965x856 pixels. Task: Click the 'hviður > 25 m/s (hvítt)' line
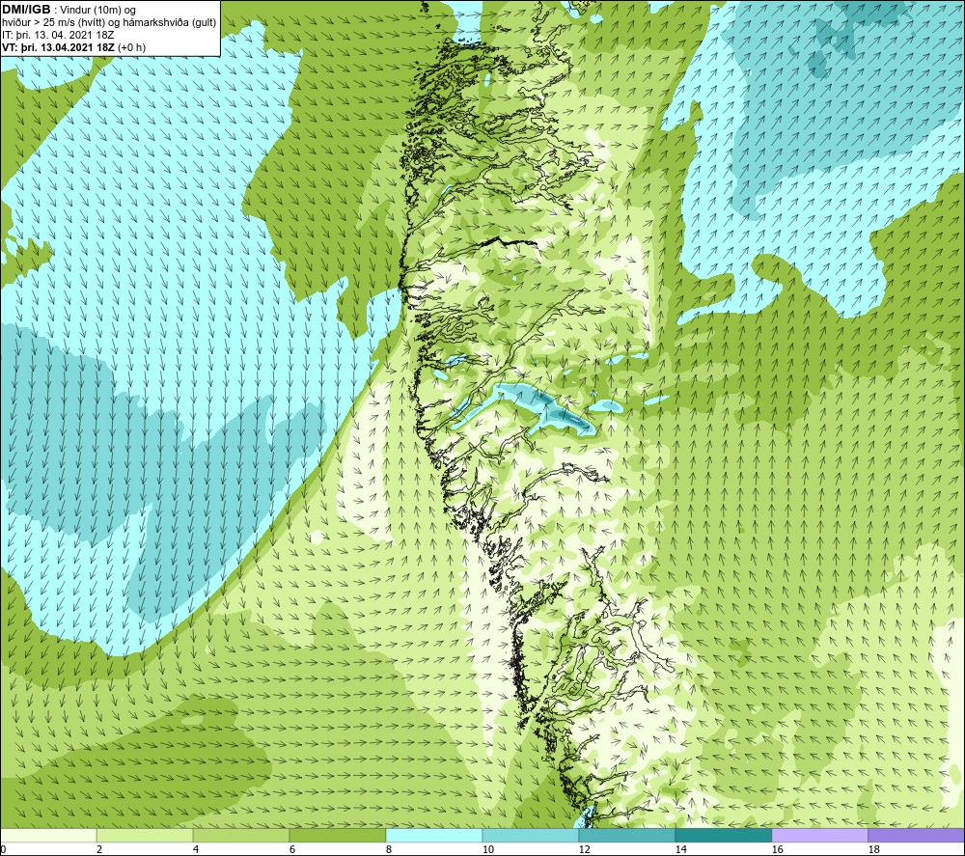click(x=53, y=23)
